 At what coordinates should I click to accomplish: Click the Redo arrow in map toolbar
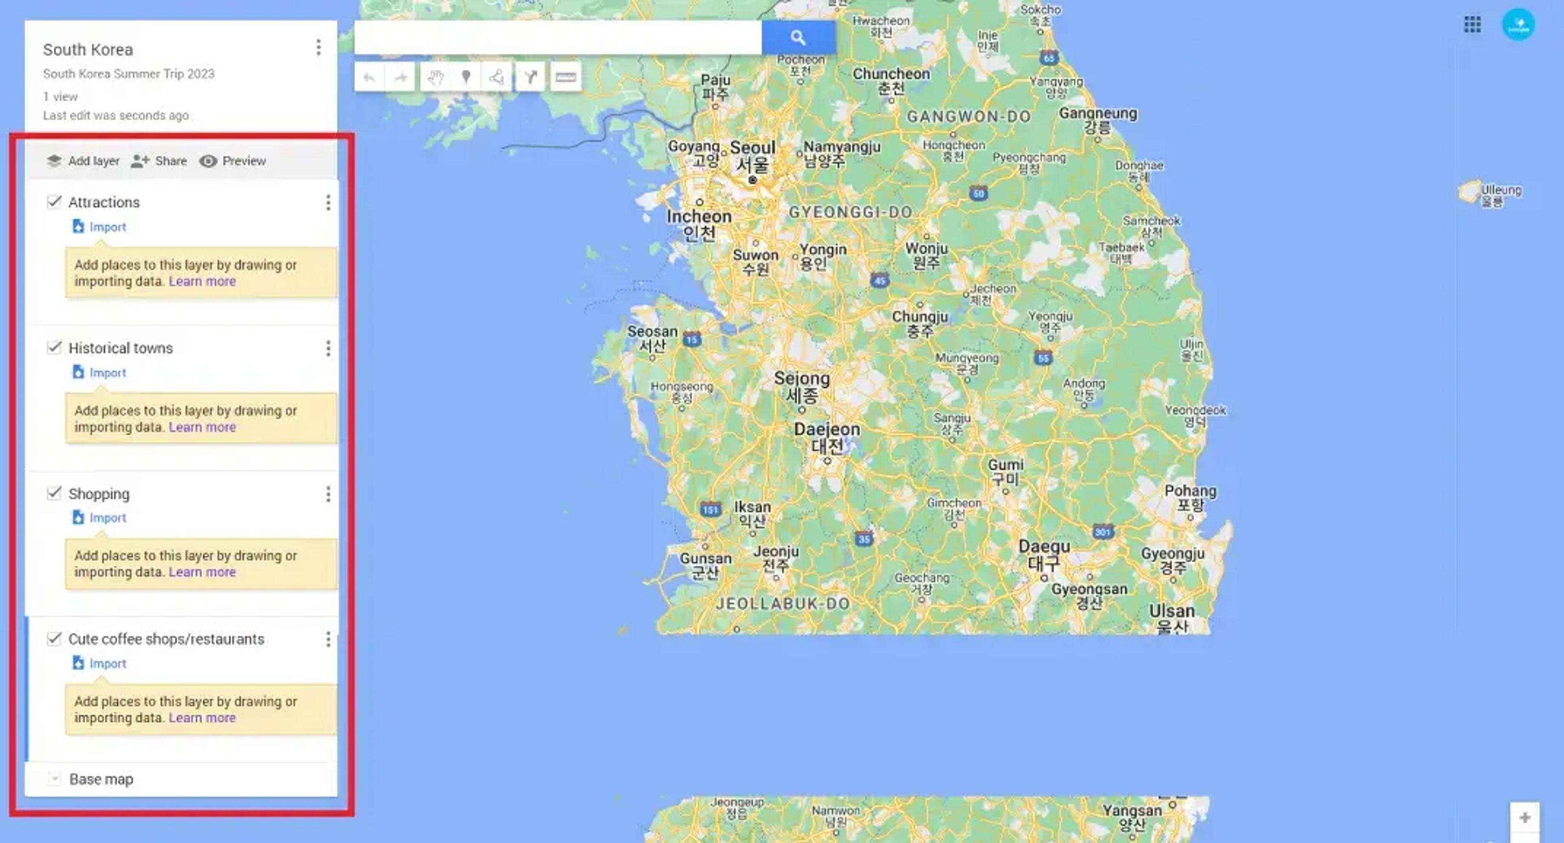401,77
